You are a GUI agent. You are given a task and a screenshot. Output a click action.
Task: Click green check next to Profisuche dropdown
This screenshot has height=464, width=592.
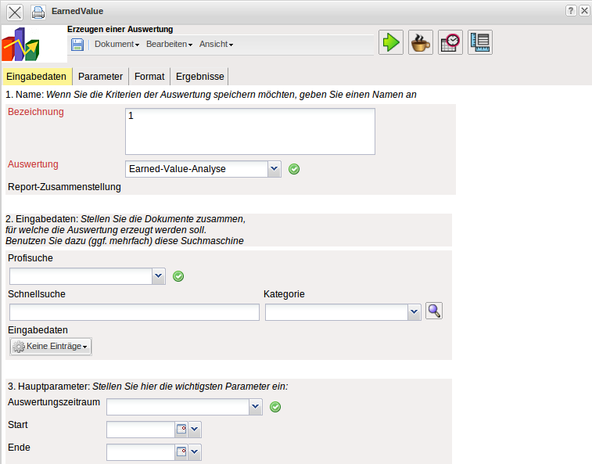pos(178,276)
